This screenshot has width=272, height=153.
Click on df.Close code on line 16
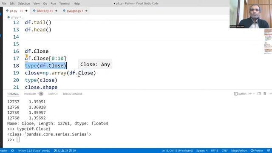[x=37, y=51]
